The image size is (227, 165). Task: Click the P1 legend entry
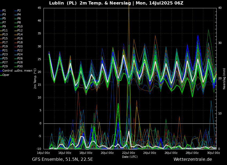(4, 11)
